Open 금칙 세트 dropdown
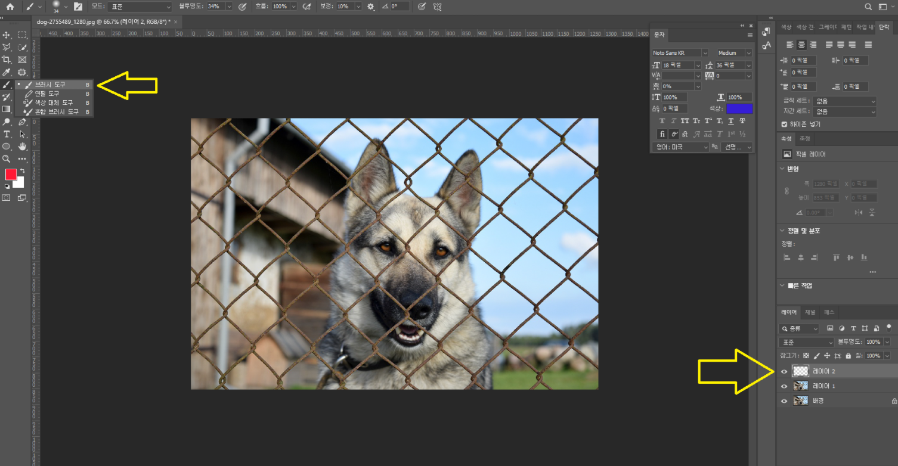Viewport: 898px width, 466px height. 845,101
